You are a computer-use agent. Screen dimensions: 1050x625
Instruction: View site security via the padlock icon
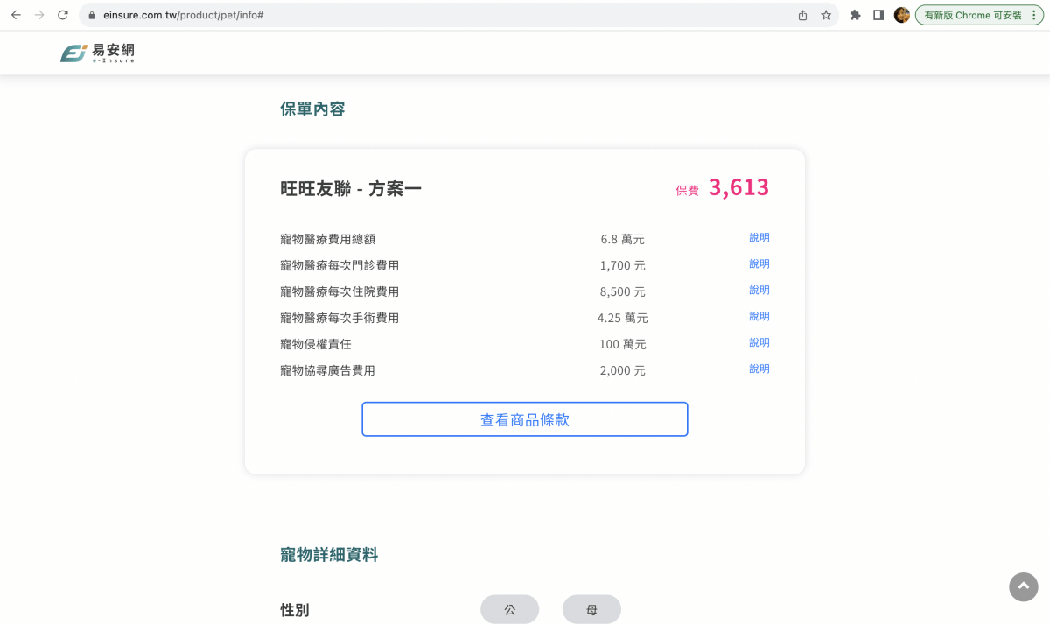tap(91, 15)
